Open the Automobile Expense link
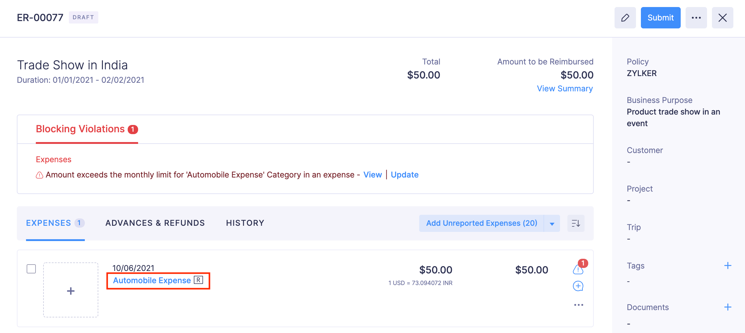Viewport: 745px width, 333px height. coord(152,280)
